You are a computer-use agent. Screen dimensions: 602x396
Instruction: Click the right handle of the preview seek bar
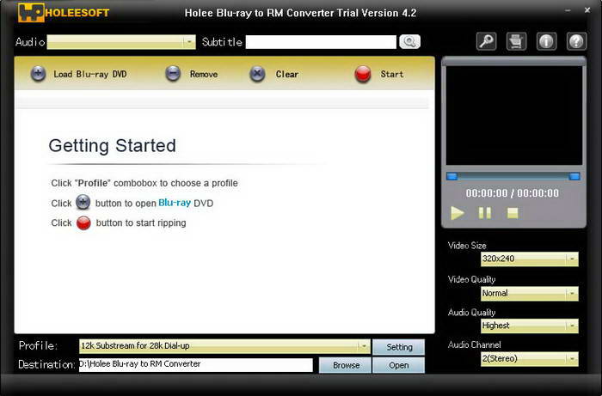pos(574,176)
